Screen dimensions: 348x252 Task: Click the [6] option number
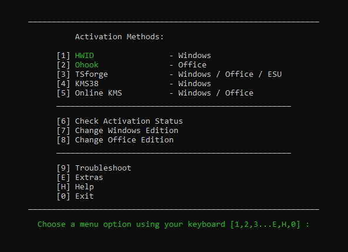click(63, 121)
